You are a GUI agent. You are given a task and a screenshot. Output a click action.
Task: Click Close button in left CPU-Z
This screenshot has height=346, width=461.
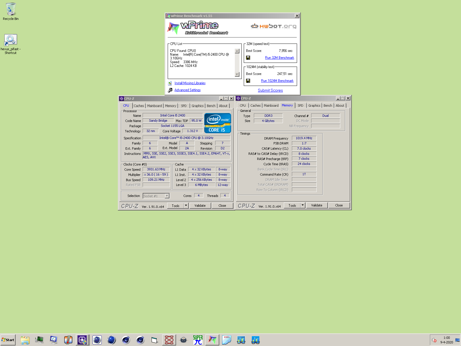[x=222, y=206]
